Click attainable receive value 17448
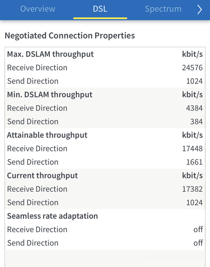 click(192, 149)
